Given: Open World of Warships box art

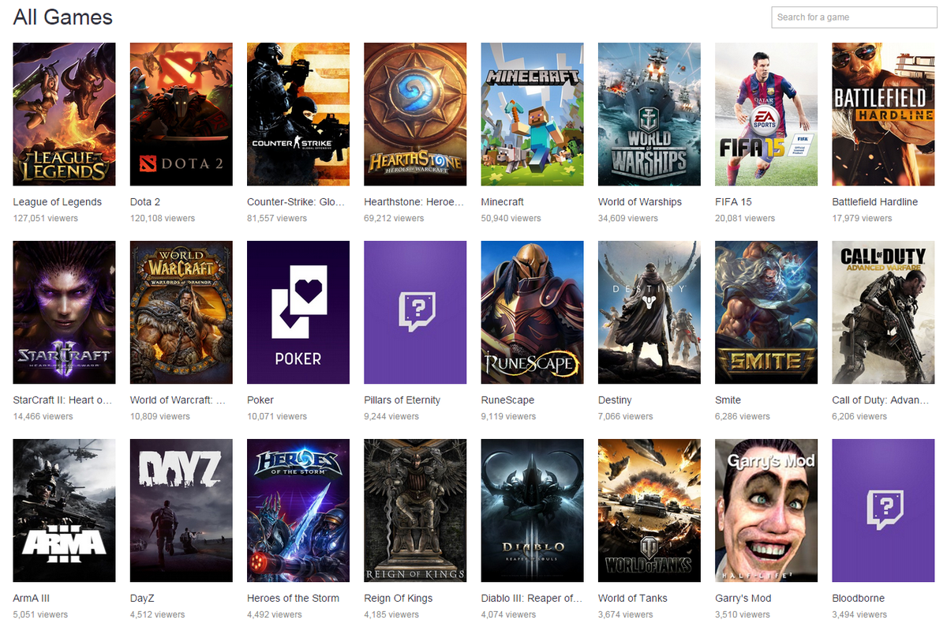Looking at the screenshot, I should (x=649, y=115).
